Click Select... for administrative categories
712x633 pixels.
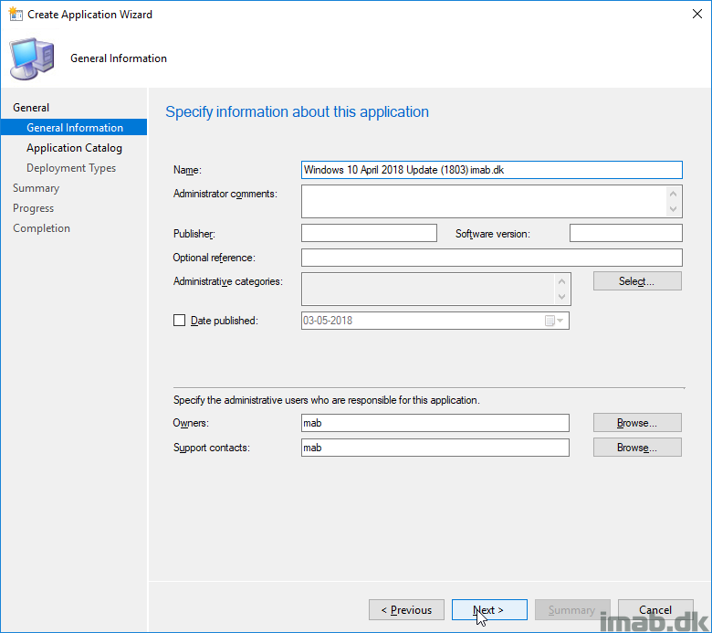[x=637, y=280]
